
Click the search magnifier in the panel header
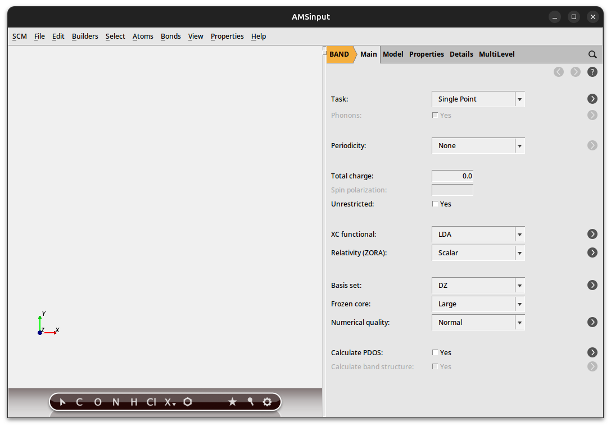[x=592, y=54]
